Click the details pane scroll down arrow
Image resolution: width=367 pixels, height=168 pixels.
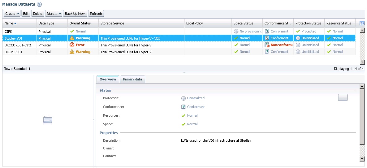[362, 159]
